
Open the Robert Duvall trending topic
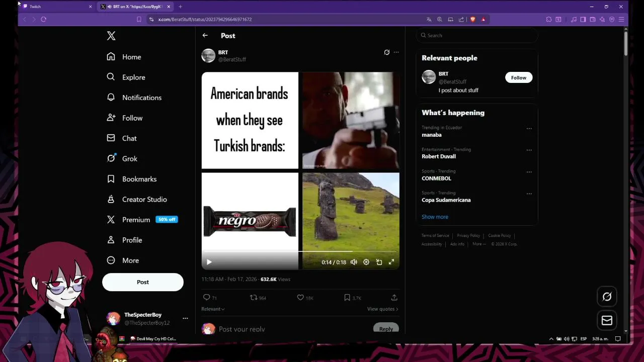pyautogui.click(x=439, y=156)
